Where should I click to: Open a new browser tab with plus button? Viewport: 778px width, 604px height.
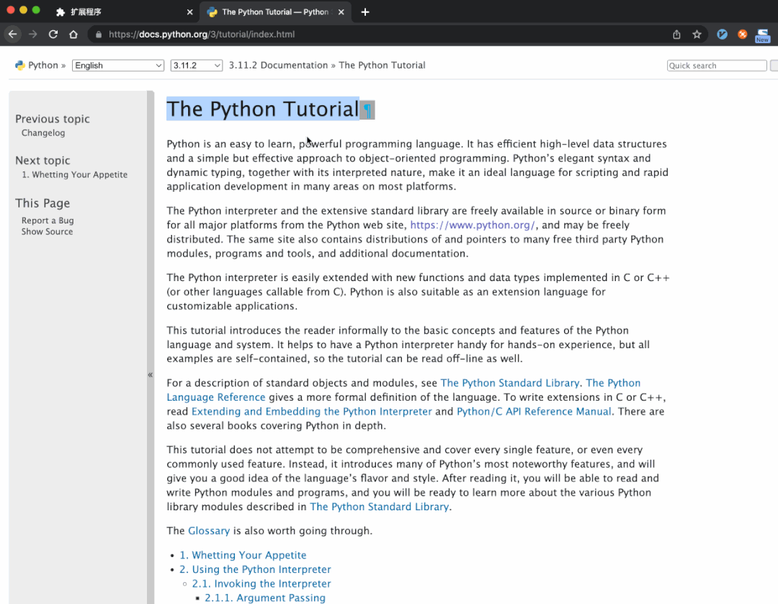(x=365, y=12)
